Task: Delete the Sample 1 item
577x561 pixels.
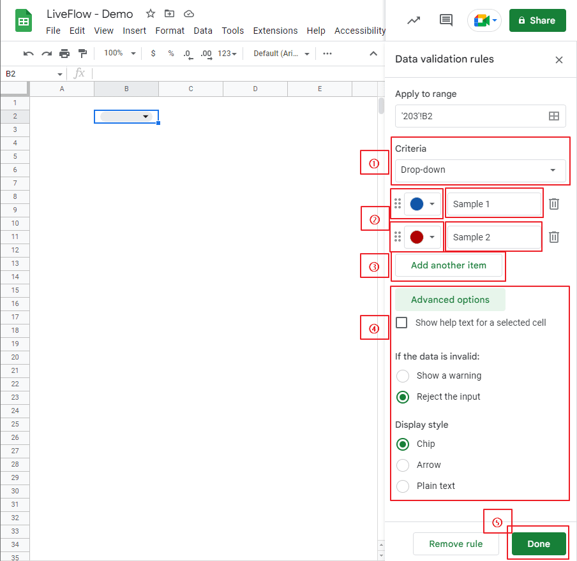Action: click(x=554, y=204)
